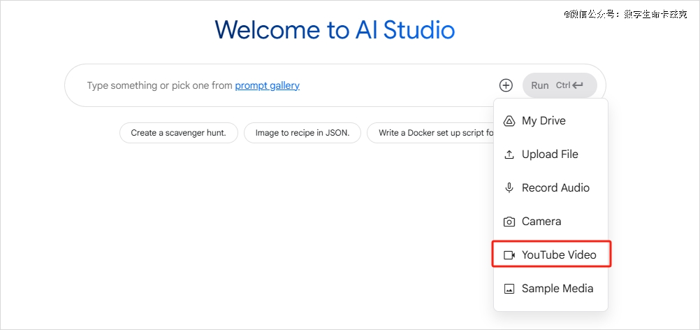Pick the 'Create a scavenger hunt.' suggestion
The image size is (700, 330).
point(179,133)
